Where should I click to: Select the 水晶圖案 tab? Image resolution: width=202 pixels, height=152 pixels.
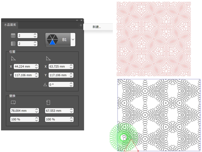click(x=10, y=25)
